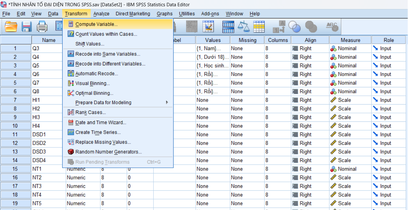Click the Print icon in toolbar
This screenshot has height=210, width=408.
click(x=42, y=27)
